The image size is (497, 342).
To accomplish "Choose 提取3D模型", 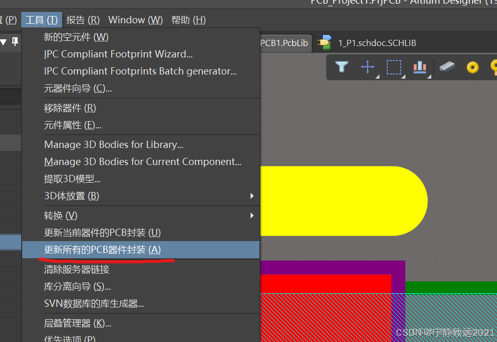I will point(141,179).
